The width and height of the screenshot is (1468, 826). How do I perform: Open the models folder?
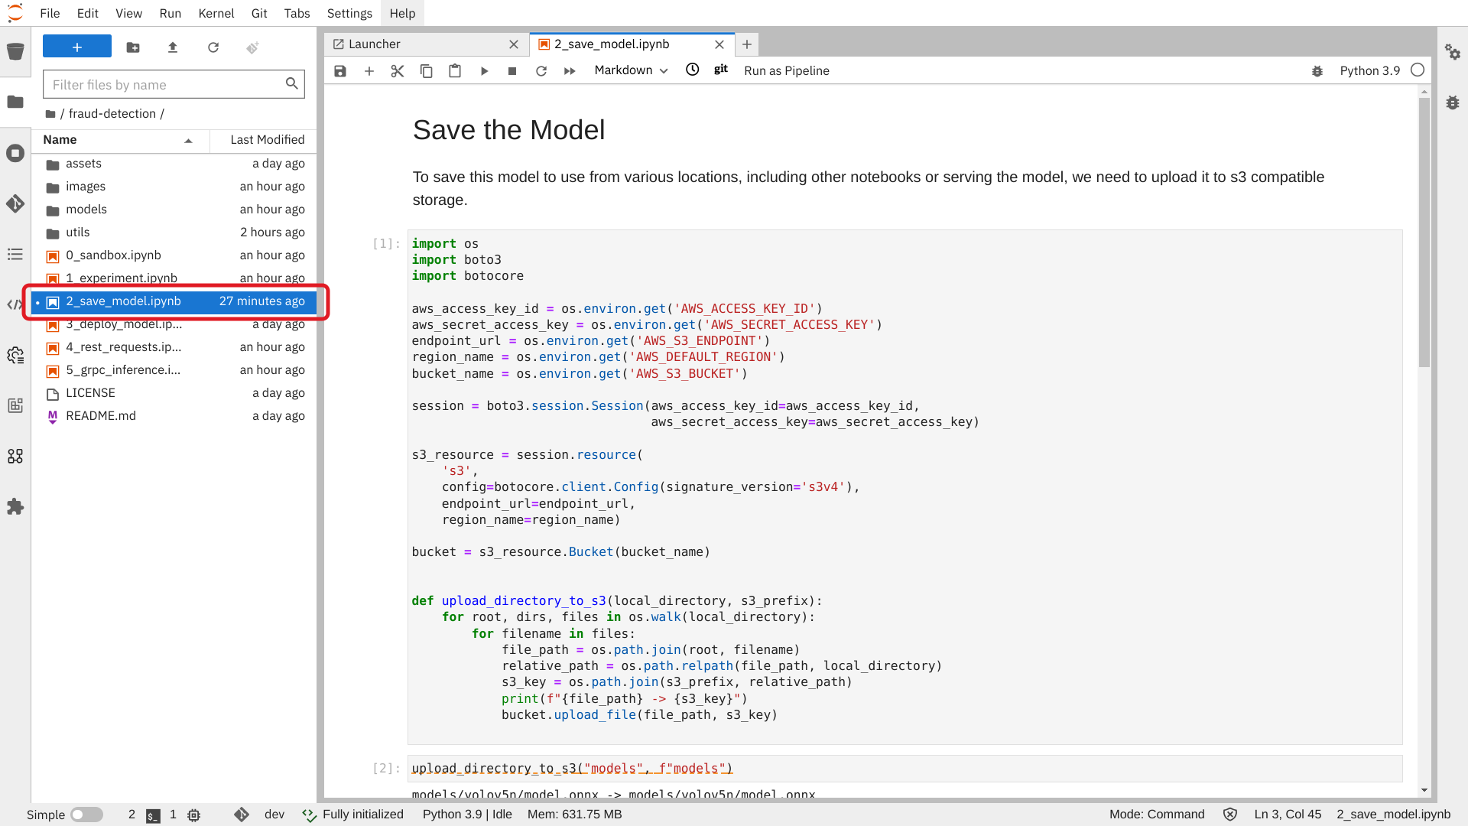(86, 209)
